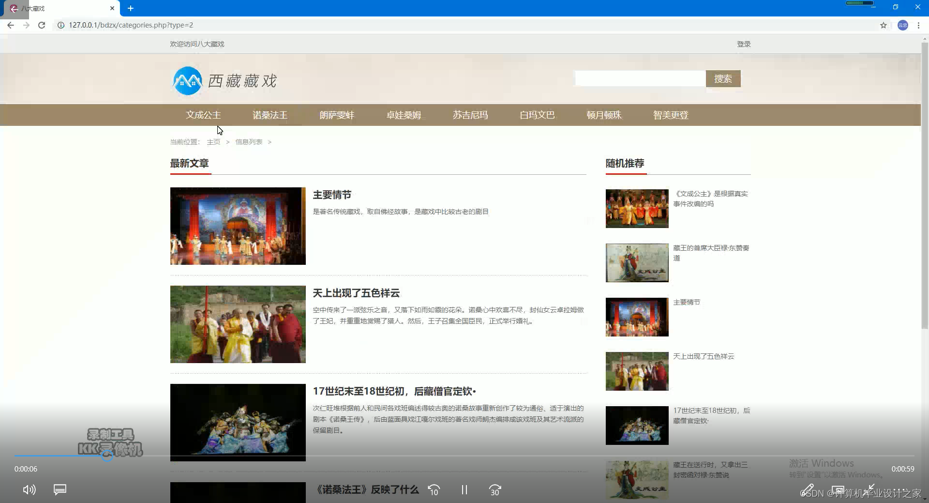The width and height of the screenshot is (929, 503).
Task: Go back in the browser
Action: [x=11, y=25]
